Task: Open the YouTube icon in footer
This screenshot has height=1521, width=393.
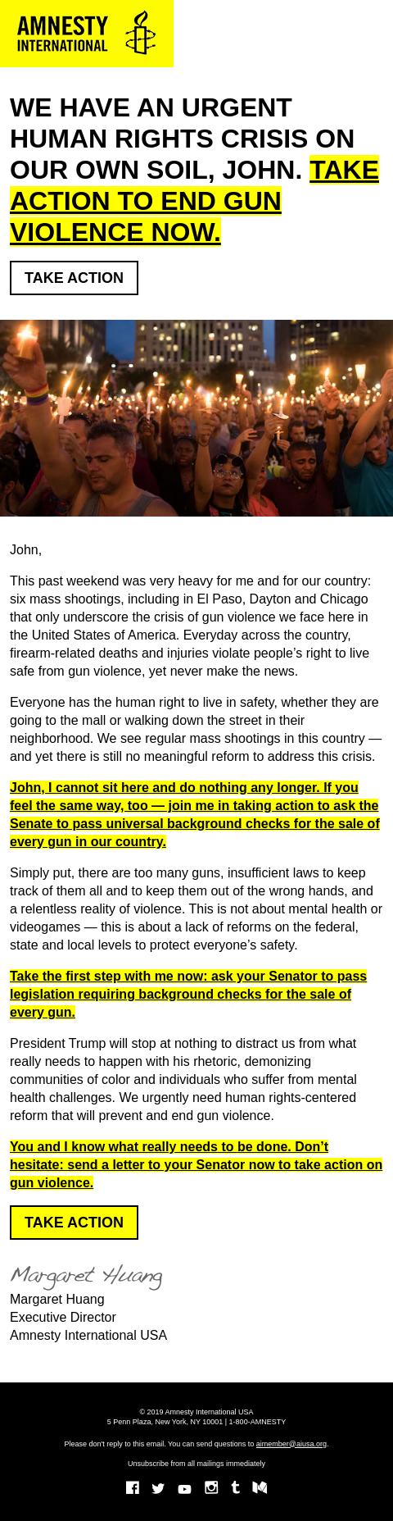Action: tap(184, 1489)
